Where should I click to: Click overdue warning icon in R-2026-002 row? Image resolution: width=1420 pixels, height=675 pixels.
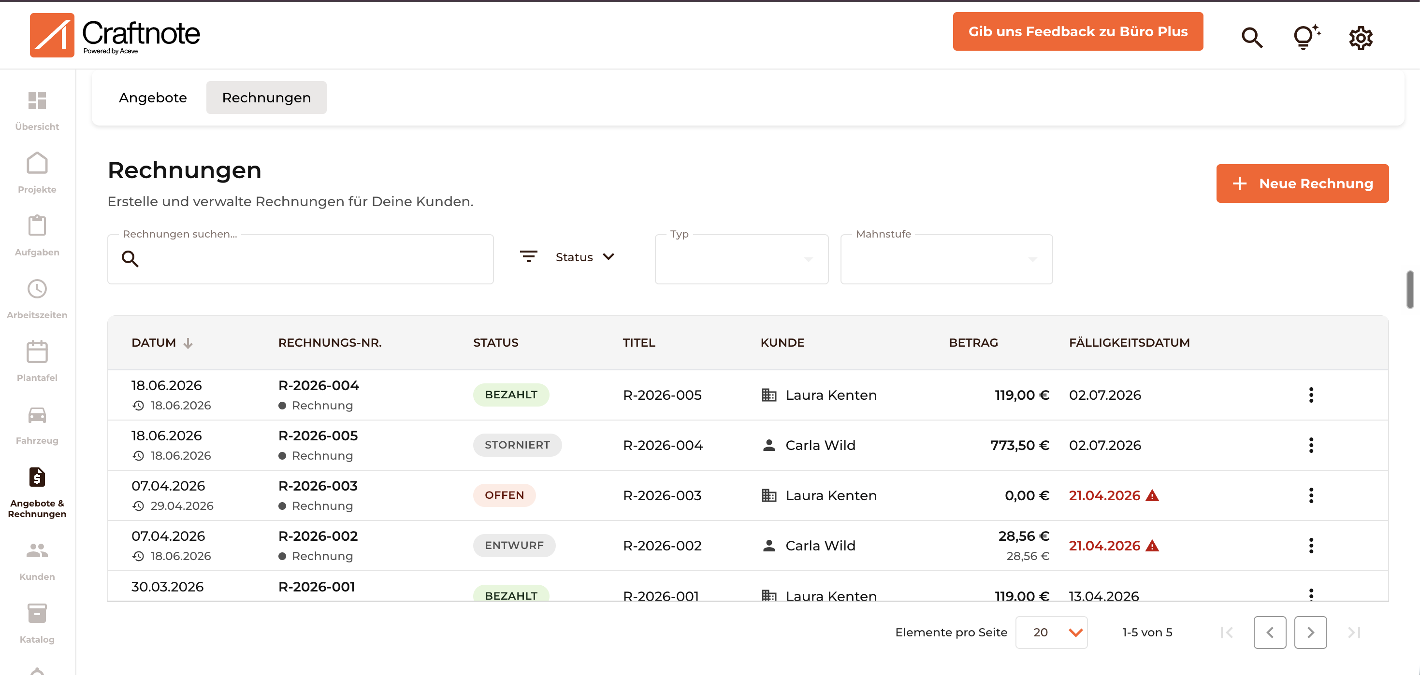click(x=1152, y=546)
